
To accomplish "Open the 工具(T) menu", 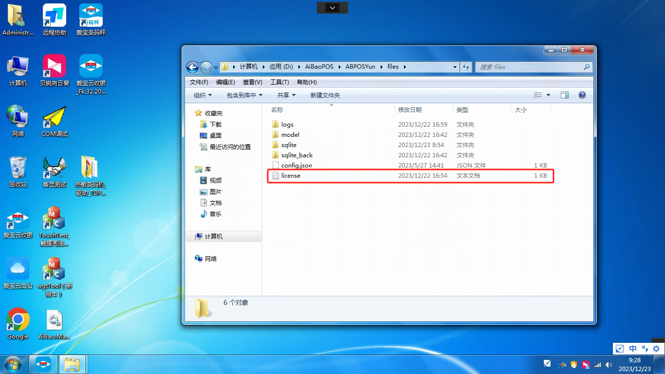I will point(279,82).
